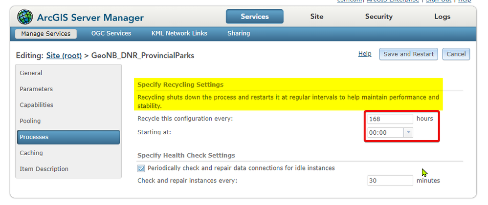
Task: Expand the Starting at time dropdown
Action: [408, 132]
